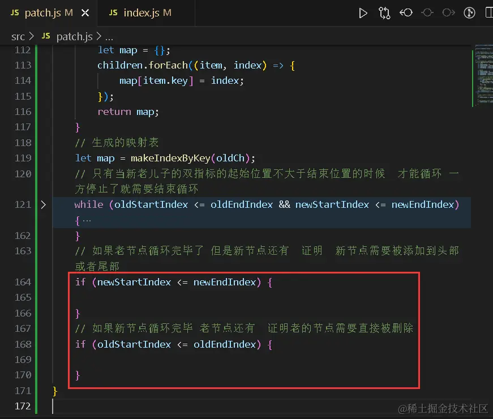Click 'if (oldStartIndex <= oldEndIndex)' condition

pyautogui.click(x=168, y=344)
